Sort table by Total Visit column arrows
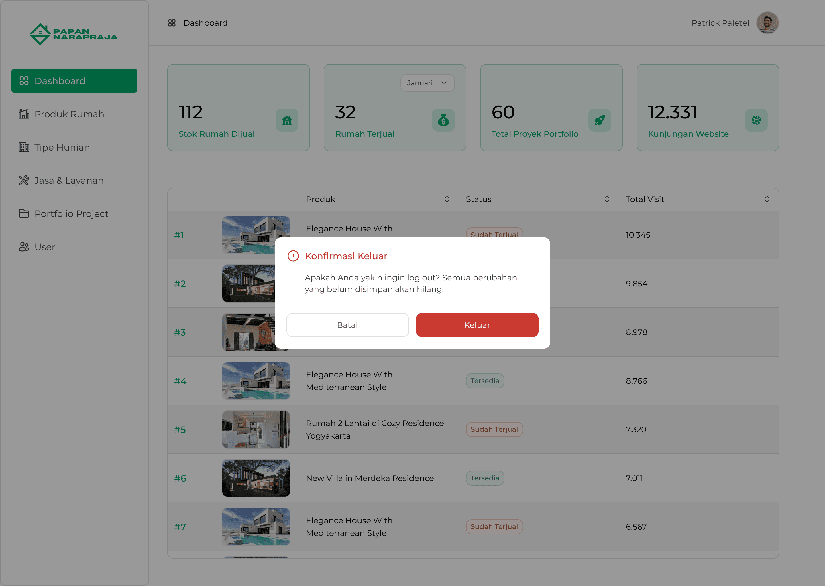 (767, 199)
